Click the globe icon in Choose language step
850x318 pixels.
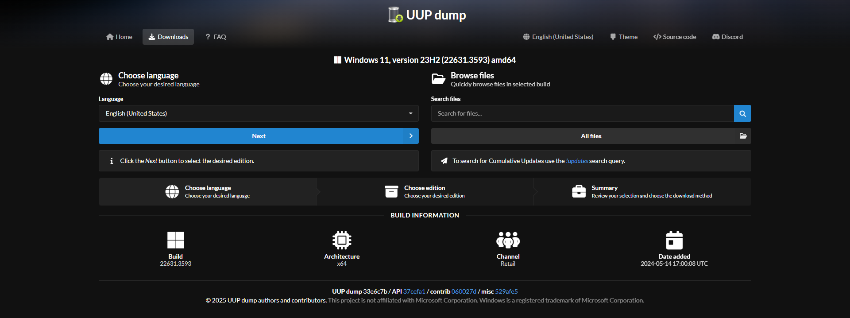[x=172, y=192]
